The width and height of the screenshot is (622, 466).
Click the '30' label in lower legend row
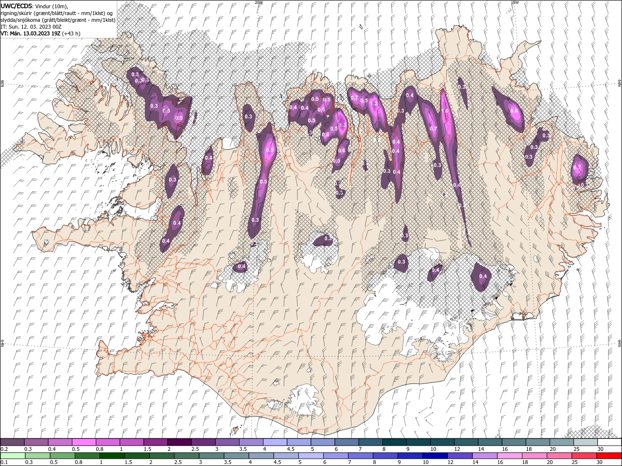[600, 463]
